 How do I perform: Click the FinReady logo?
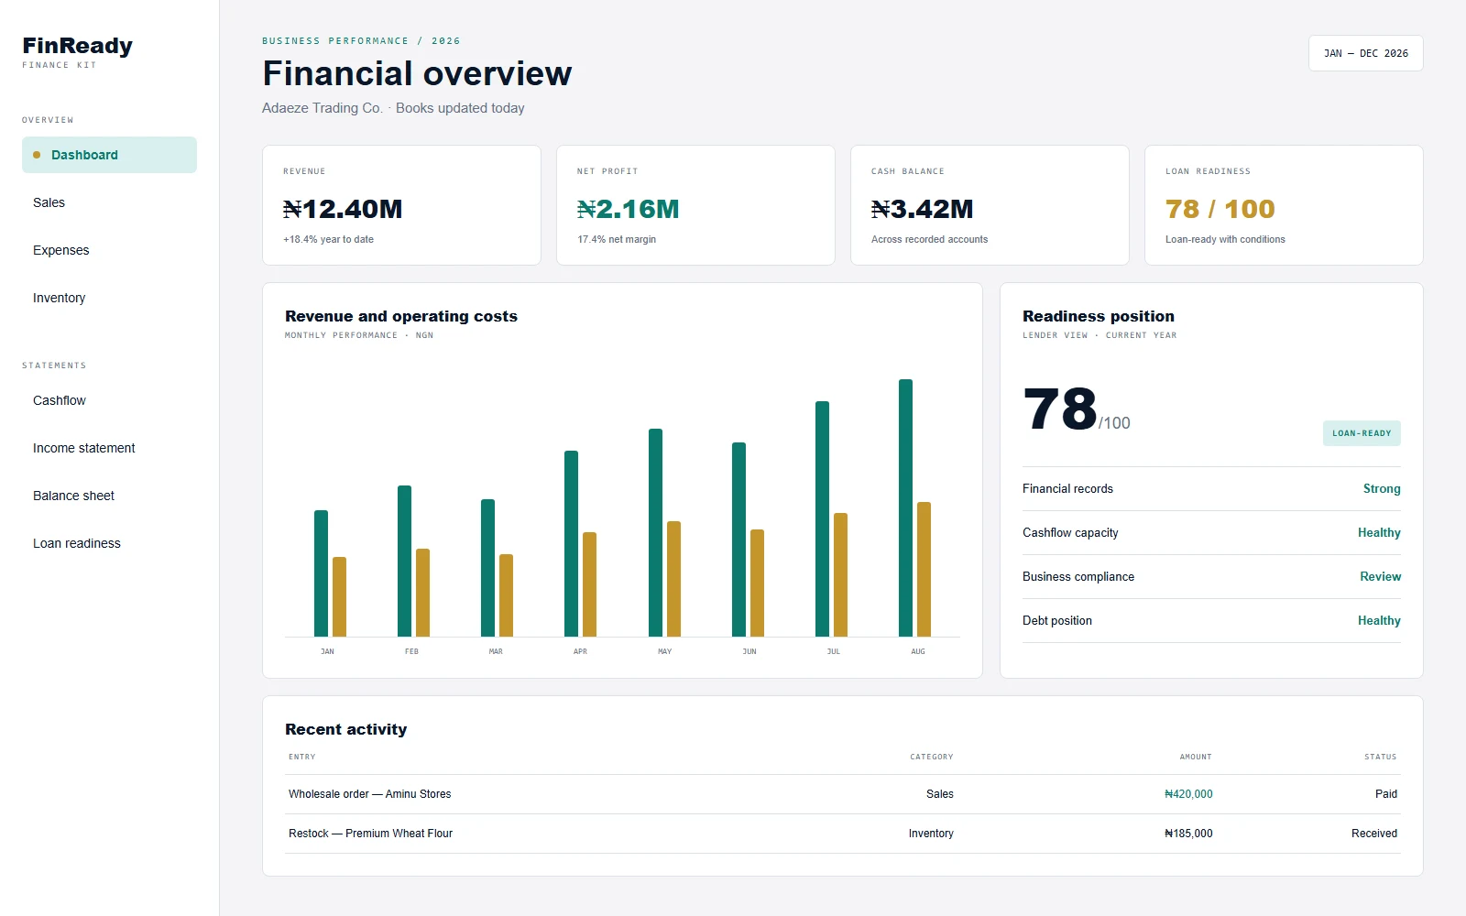78,46
